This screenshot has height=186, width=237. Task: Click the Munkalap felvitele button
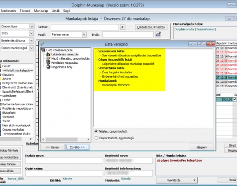[x=10, y=151]
